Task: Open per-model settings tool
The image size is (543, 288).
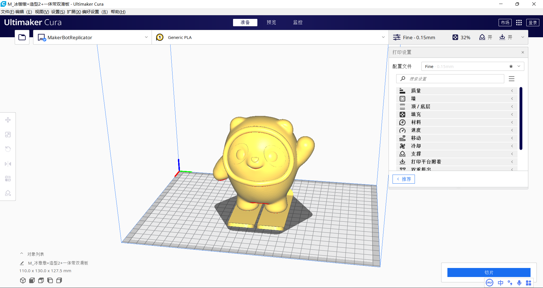Action: [8, 179]
